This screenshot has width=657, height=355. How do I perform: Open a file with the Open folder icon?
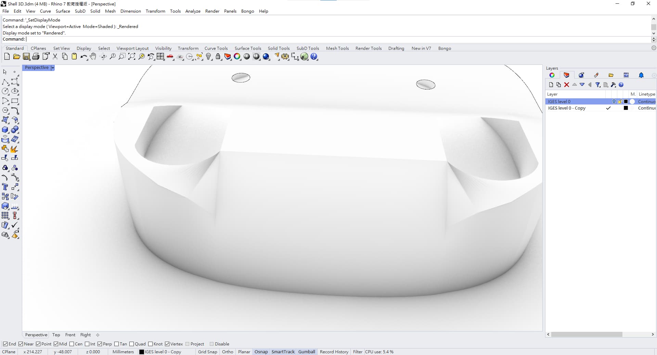pos(16,57)
